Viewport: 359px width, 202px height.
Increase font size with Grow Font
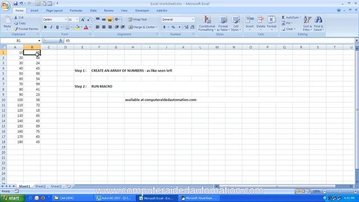point(82,20)
